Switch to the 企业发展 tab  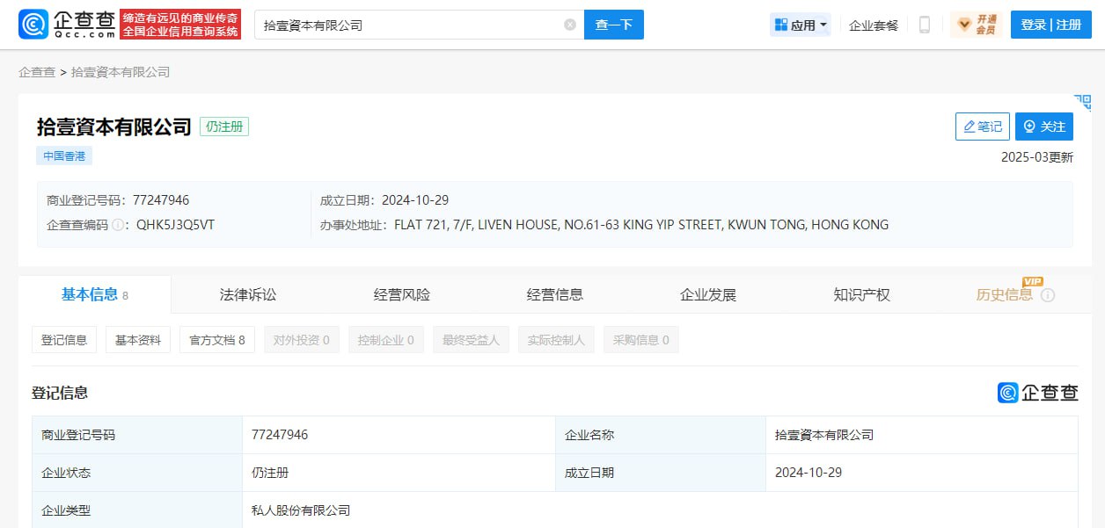coord(708,295)
